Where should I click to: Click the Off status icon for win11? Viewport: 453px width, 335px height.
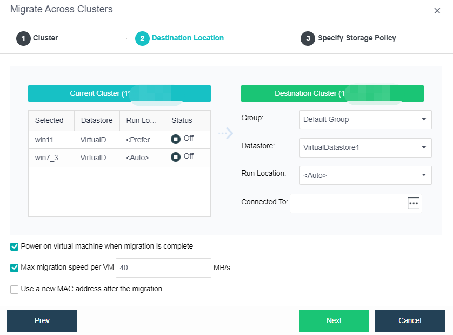coord(176,139)
